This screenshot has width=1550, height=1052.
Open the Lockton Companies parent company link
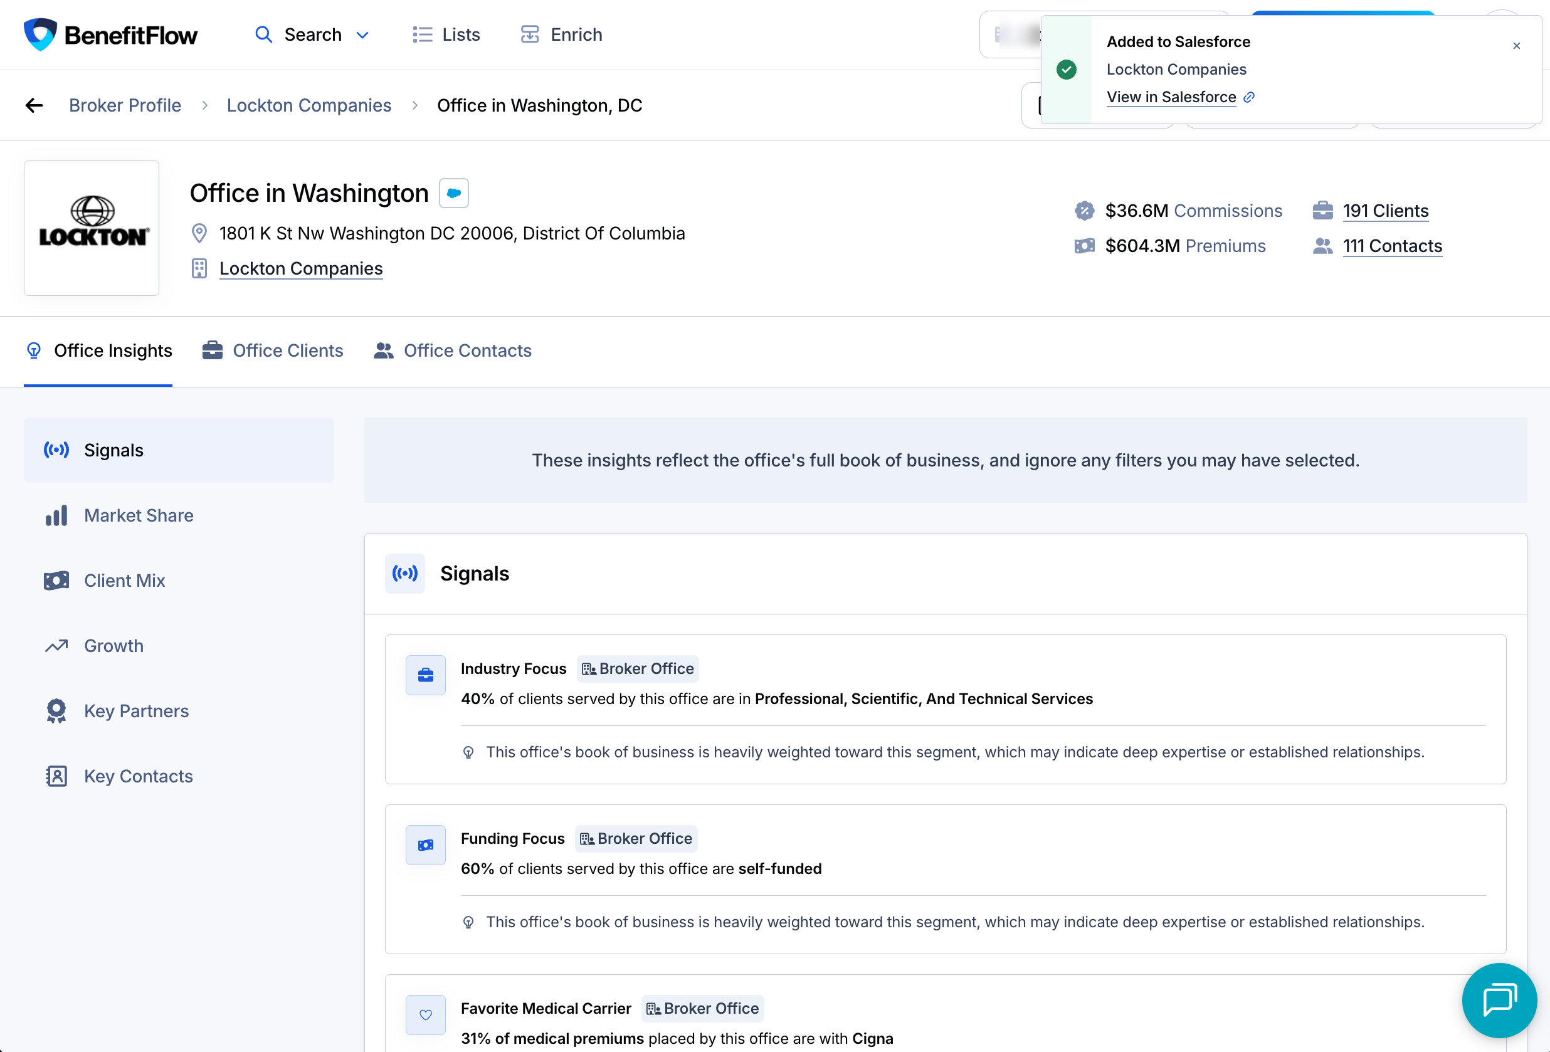pos(301,269)
